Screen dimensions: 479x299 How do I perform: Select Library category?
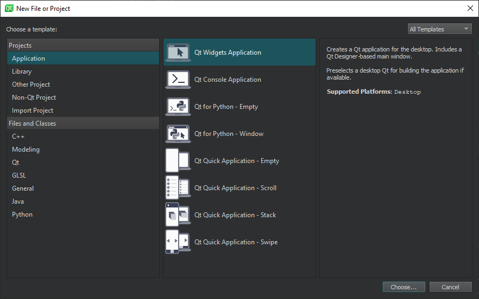click(x=83, y=71)
